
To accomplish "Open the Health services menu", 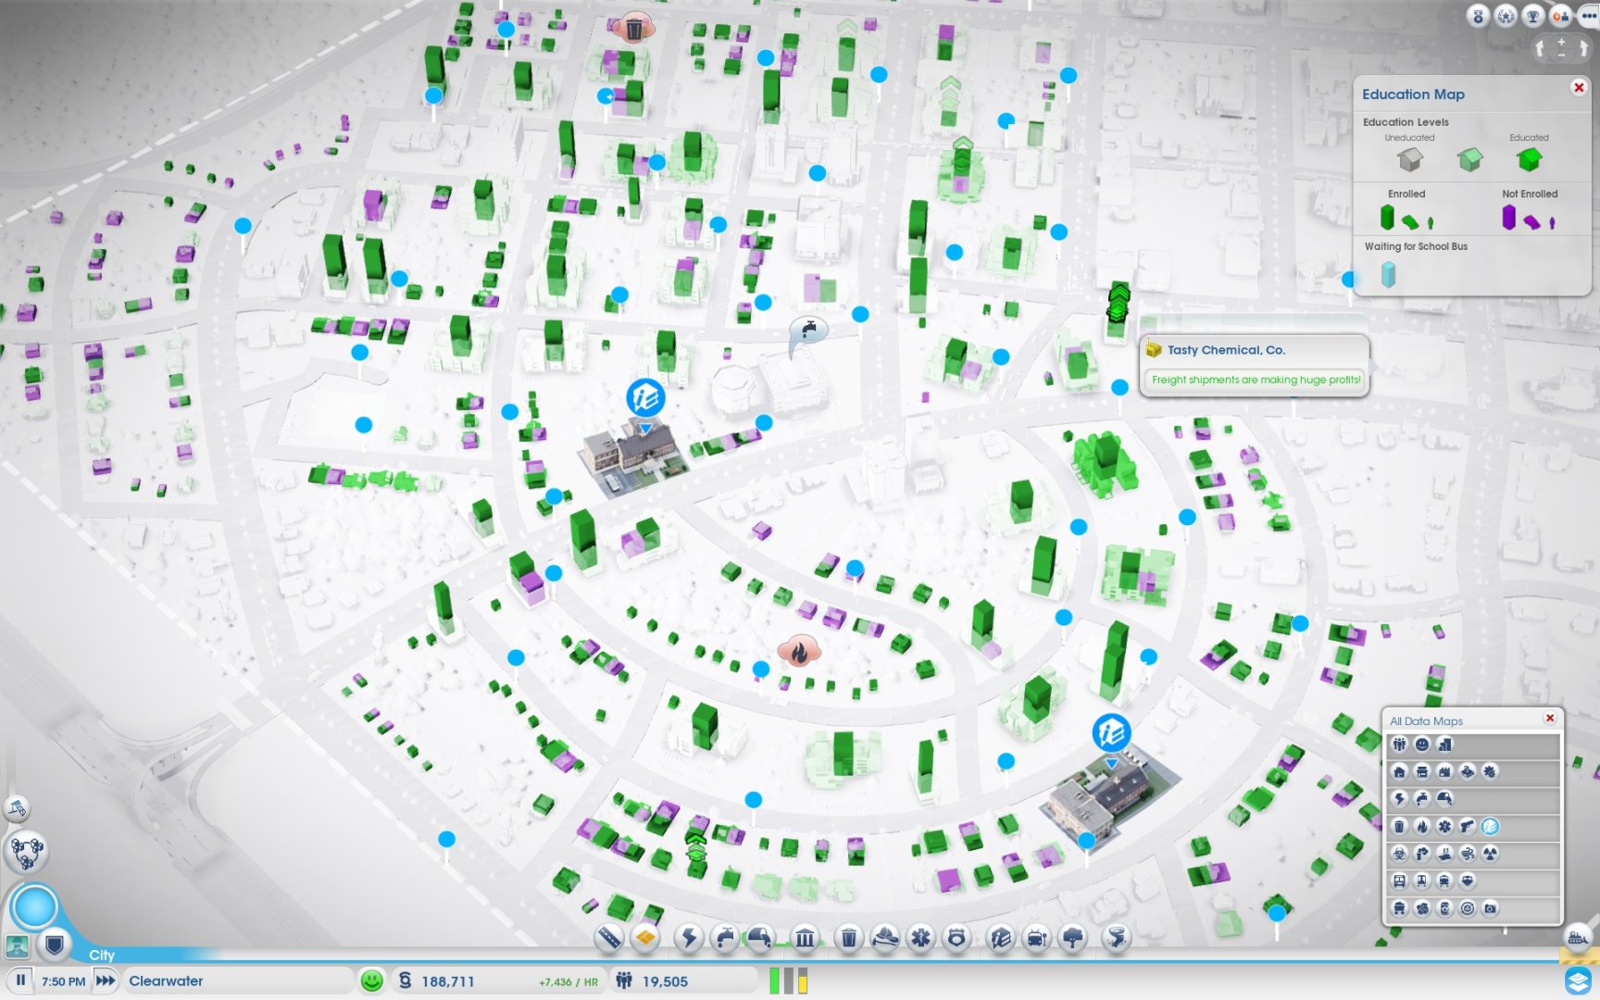I will pos(920,938).
